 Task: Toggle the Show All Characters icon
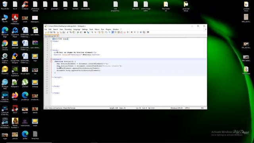point(109,32)
